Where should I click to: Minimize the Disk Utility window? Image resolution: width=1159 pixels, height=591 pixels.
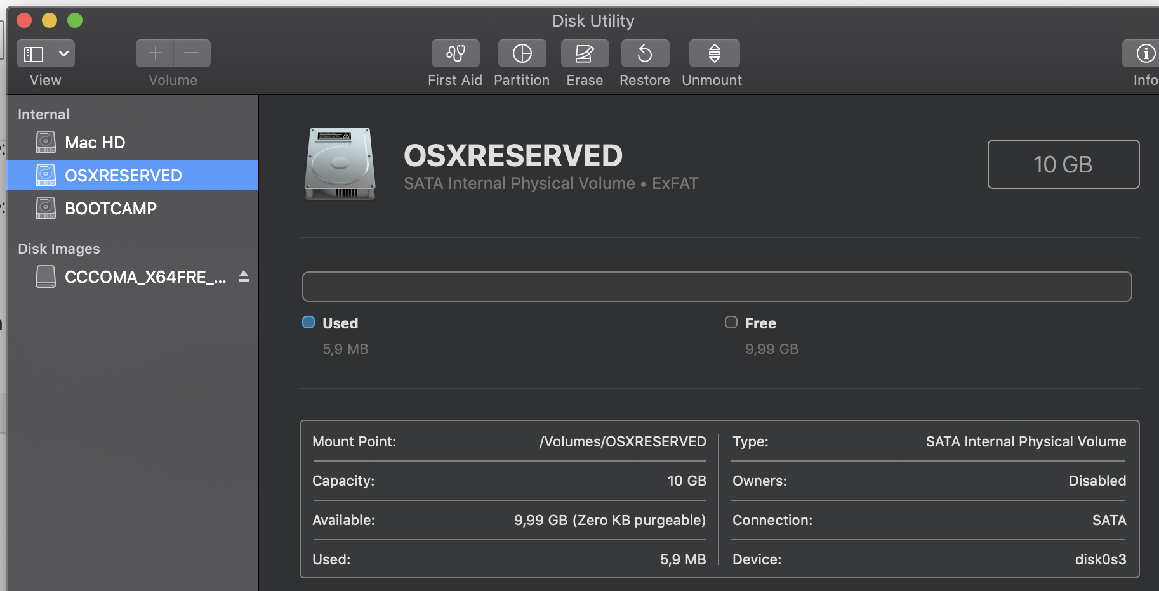point(50,20)
